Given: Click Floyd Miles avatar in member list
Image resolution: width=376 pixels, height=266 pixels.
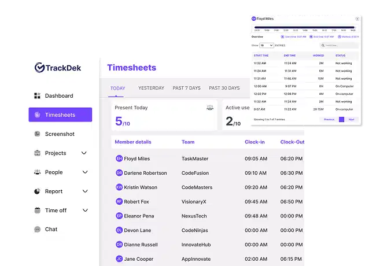Looking at the screenshot, I should coord(119,158).
